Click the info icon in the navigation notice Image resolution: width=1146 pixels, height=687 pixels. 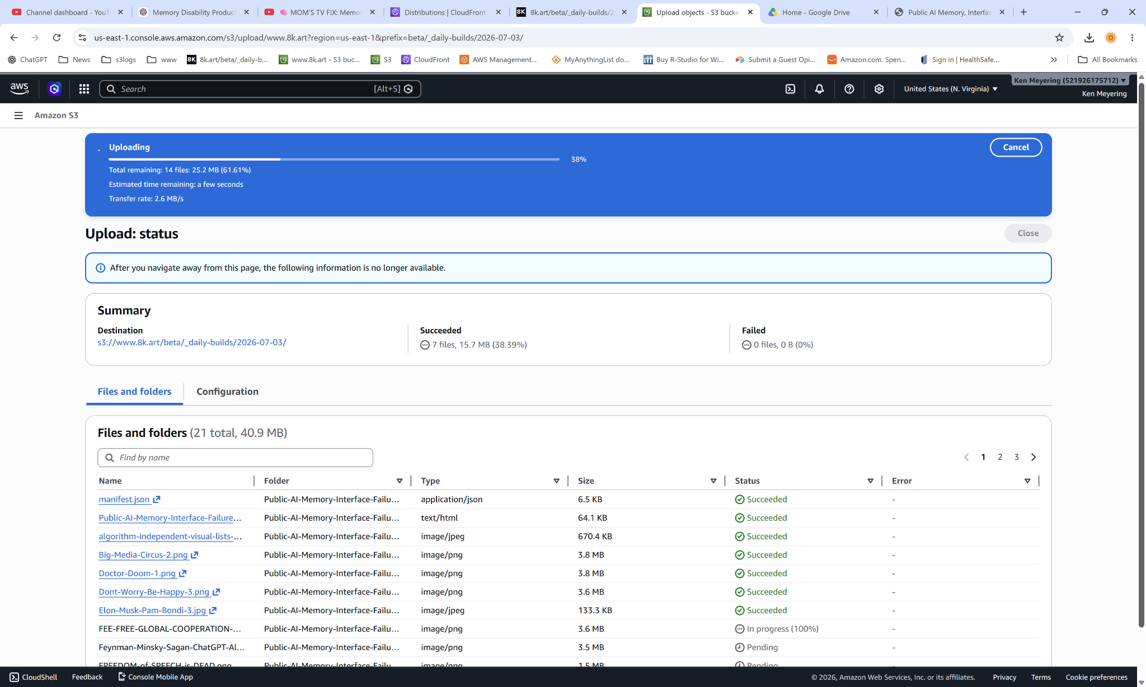point(101,268)
